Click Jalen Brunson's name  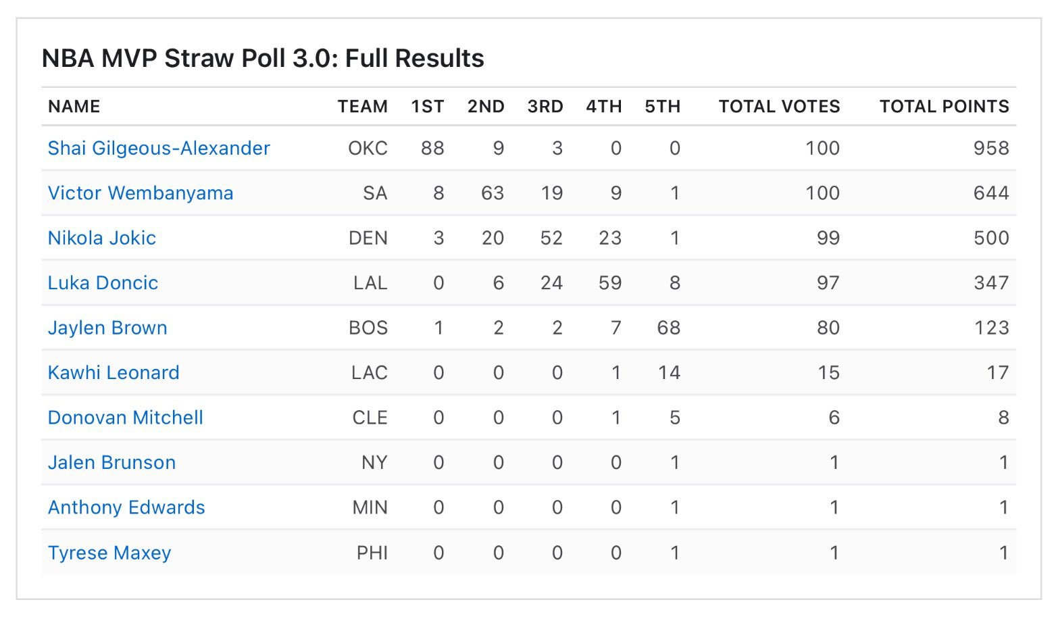tap(111, 463)
